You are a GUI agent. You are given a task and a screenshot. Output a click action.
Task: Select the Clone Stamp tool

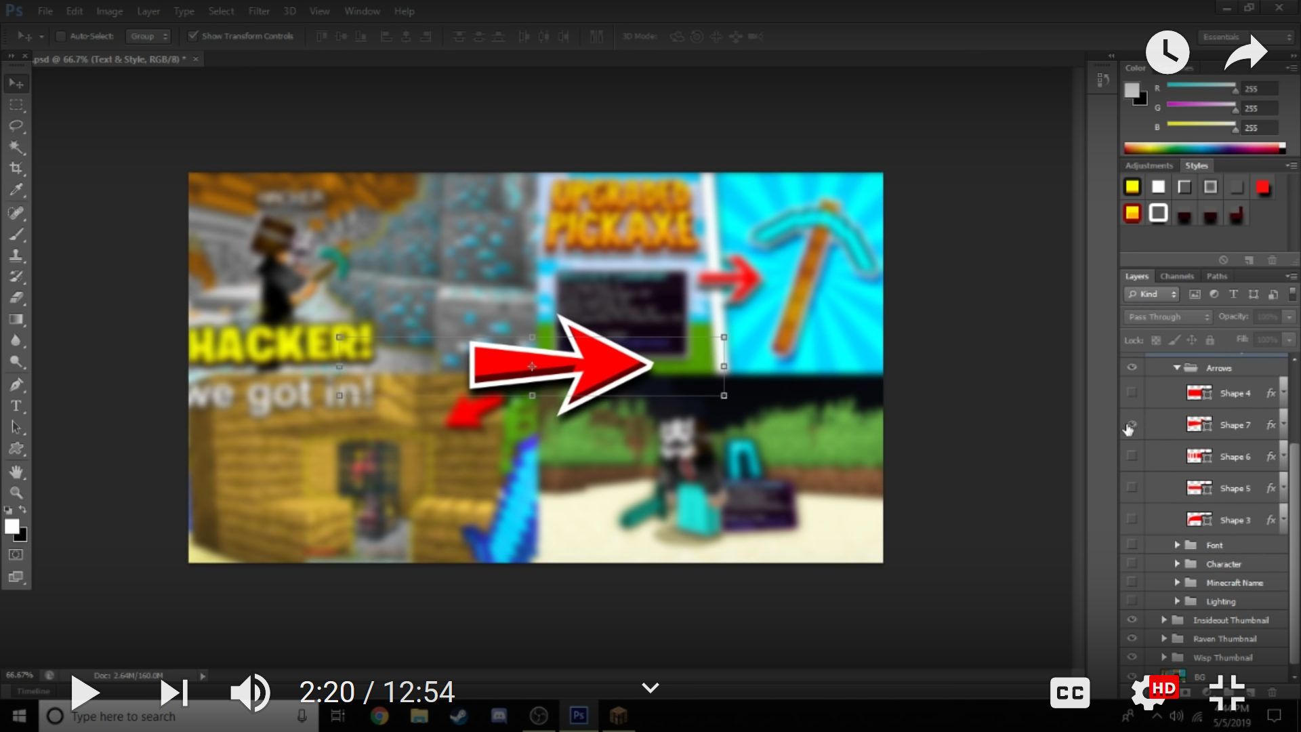[16, 256]
